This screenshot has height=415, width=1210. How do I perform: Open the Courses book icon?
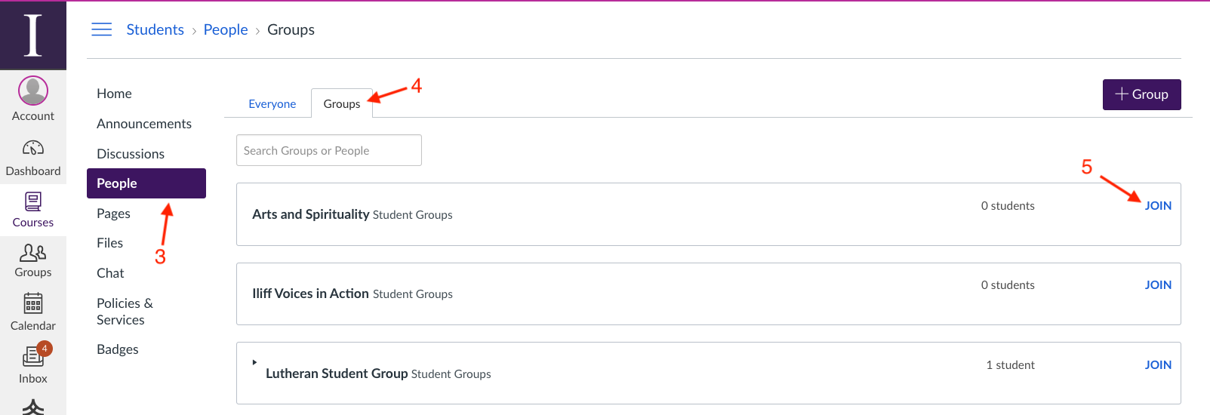point(33,202)
